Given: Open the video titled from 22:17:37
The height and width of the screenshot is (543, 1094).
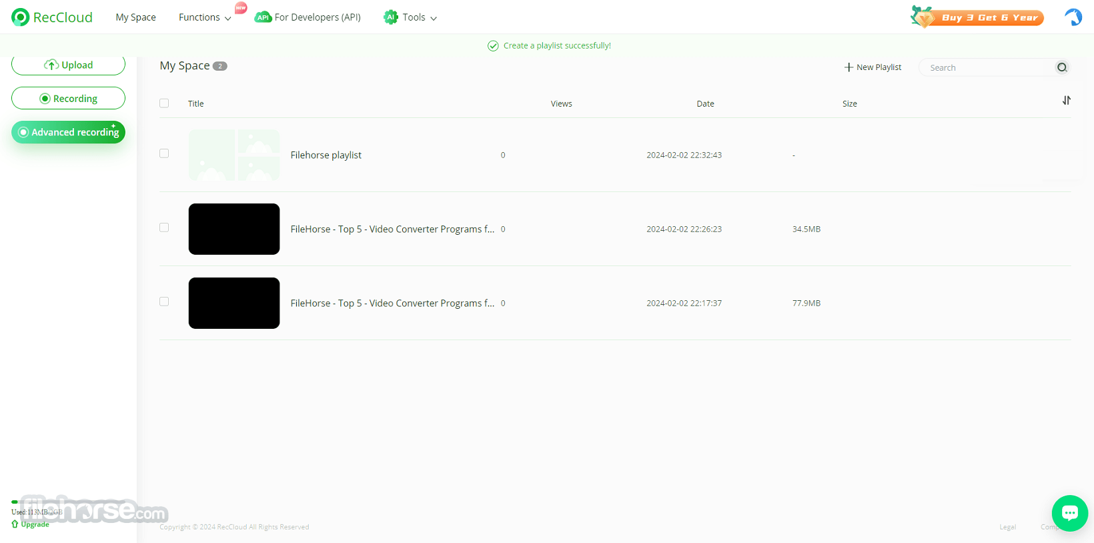Looking at the screenshot, I should pos(392,303).
